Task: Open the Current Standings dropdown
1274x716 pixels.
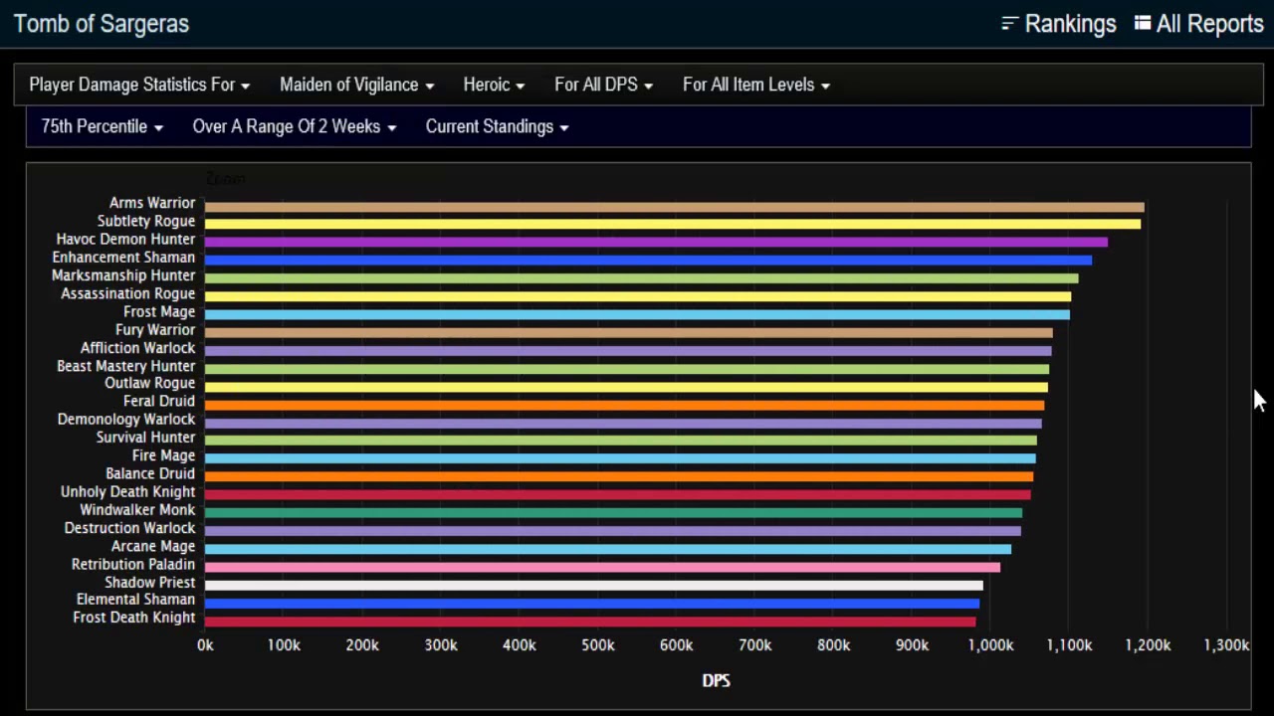Action: (x=497, y=126)
